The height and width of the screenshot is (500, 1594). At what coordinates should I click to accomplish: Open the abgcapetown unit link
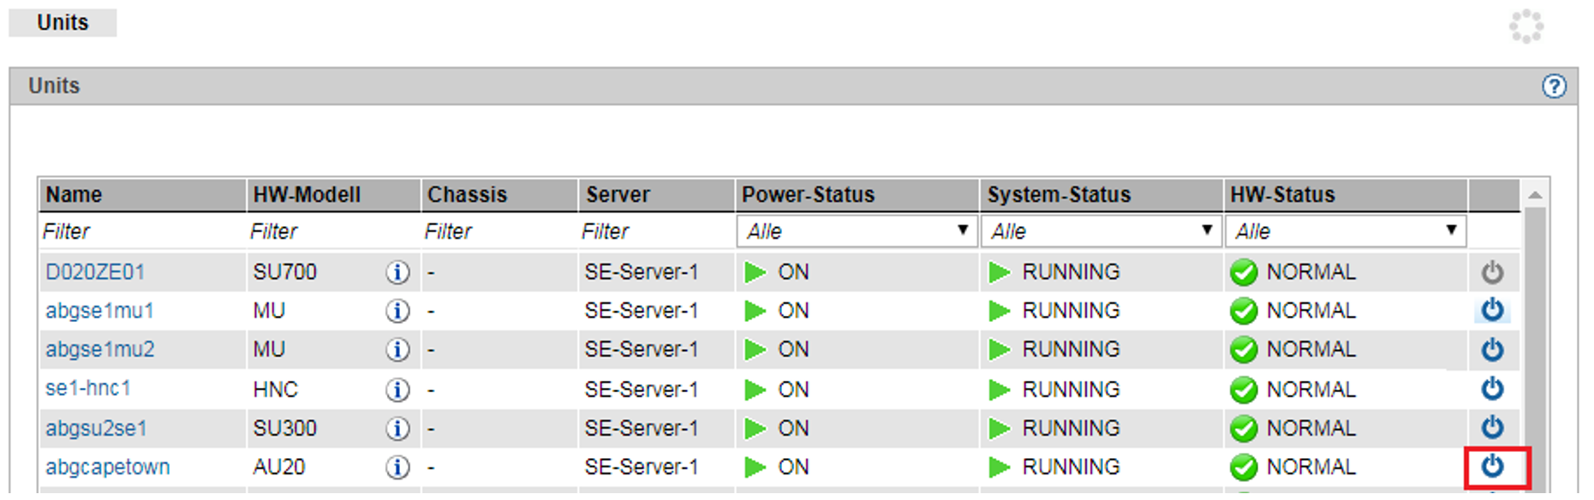coord(108,467)
